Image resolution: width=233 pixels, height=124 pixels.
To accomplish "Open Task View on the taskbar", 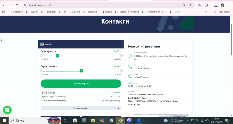I will coord(66,120).
